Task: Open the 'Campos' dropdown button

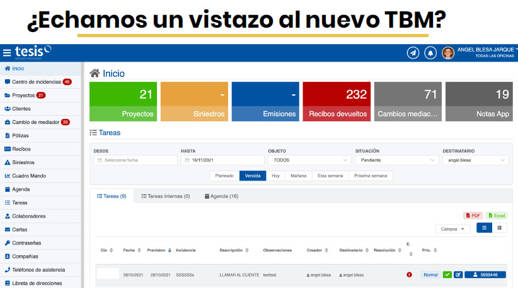Action: click(x=452, y=229)
